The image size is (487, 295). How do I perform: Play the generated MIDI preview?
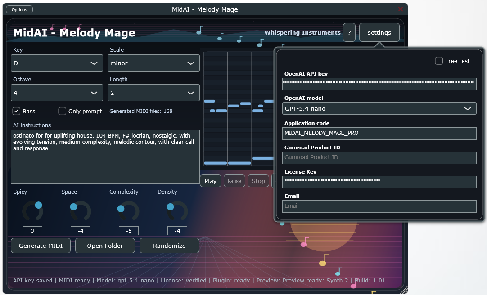point(211,181)
